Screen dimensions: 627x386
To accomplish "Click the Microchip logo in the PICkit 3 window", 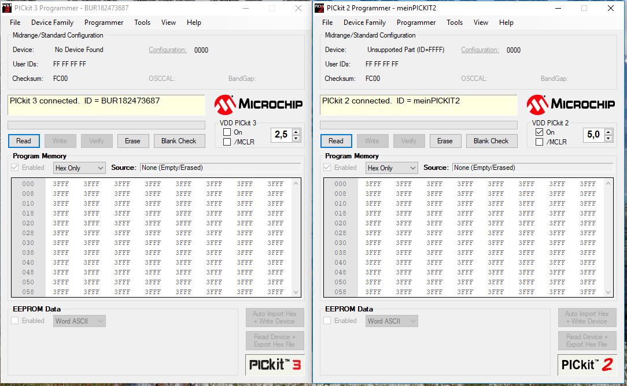I will click(258, 104).
